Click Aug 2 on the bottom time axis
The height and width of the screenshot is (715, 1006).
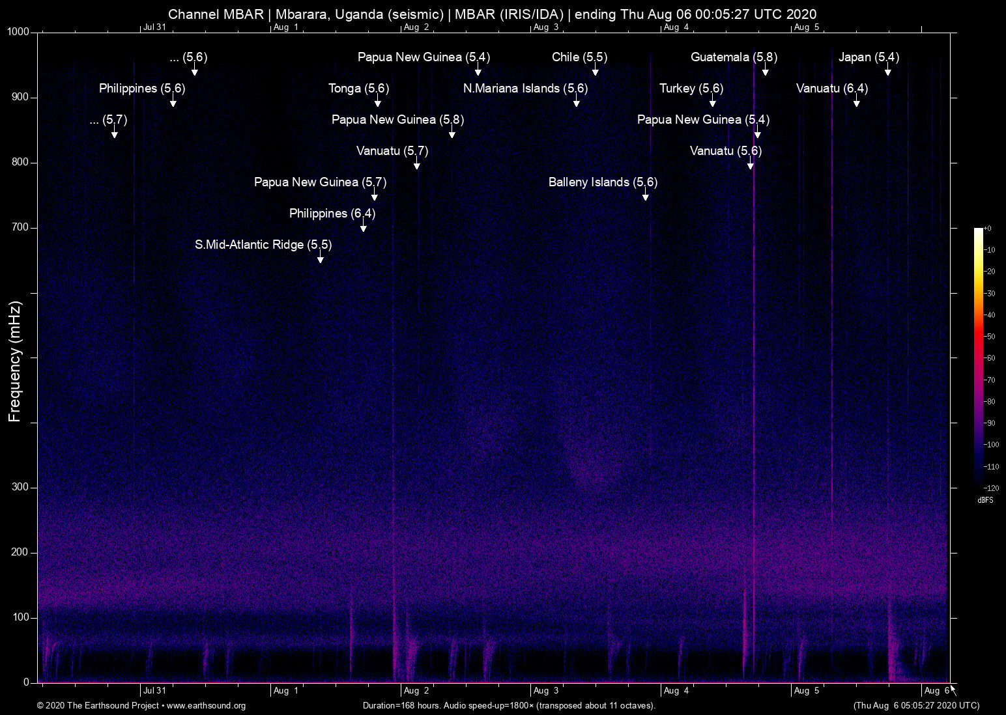(416, 691)
